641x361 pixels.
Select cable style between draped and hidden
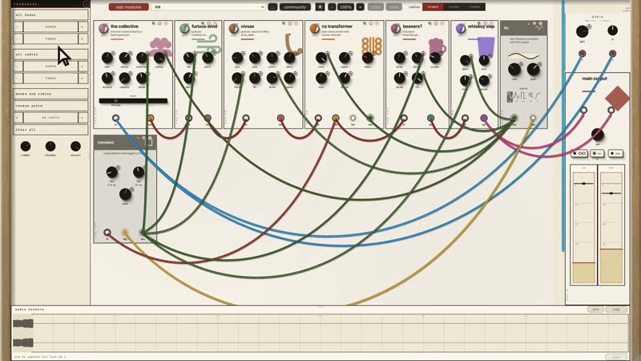tap(454, 7)
